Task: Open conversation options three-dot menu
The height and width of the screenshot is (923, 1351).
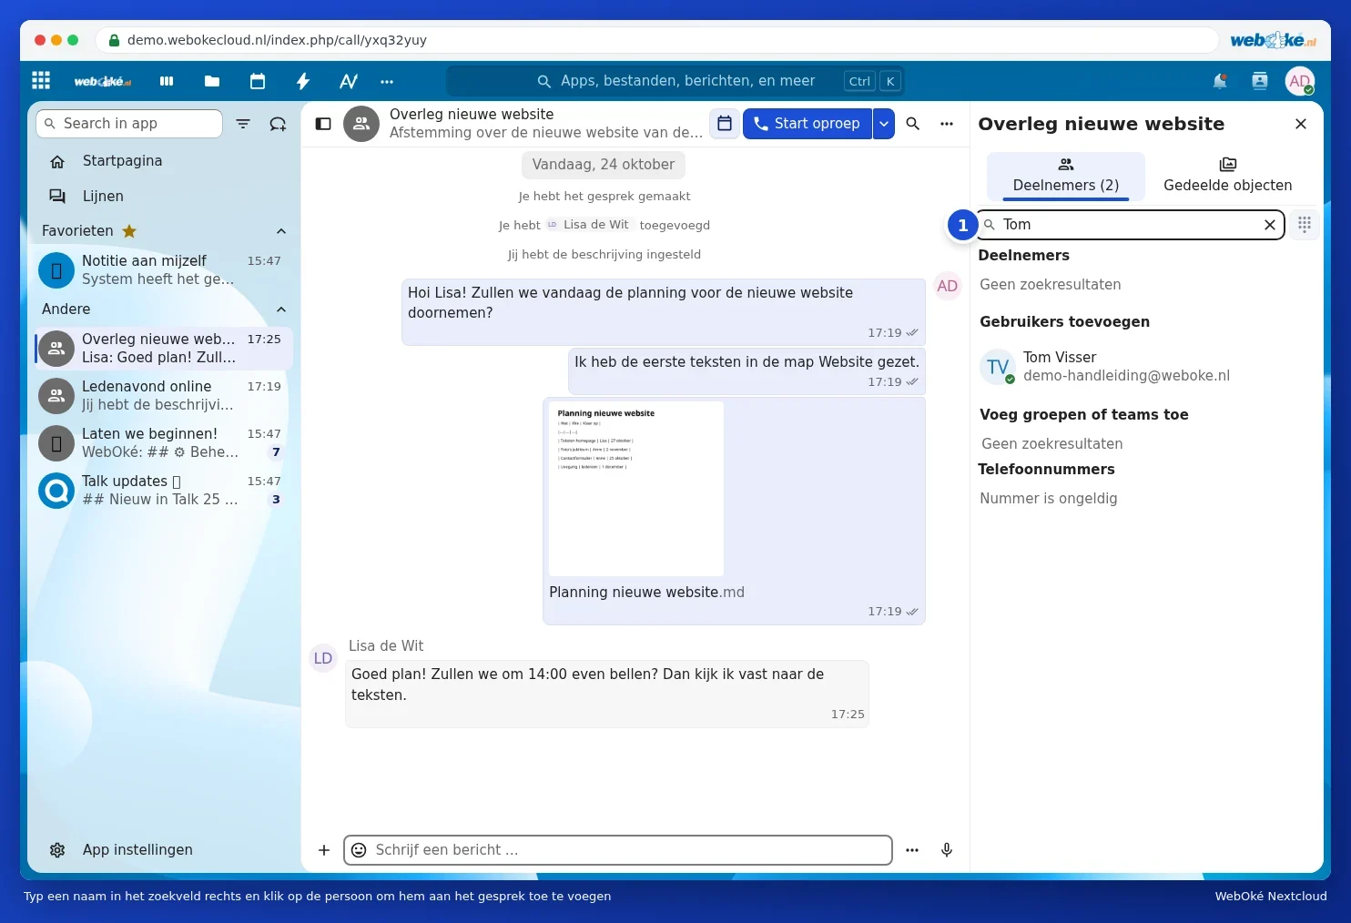Action: coord(947,123)
